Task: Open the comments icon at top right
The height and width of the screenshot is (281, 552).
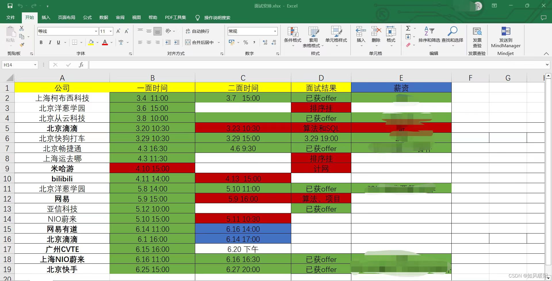Action: [543, 18]
